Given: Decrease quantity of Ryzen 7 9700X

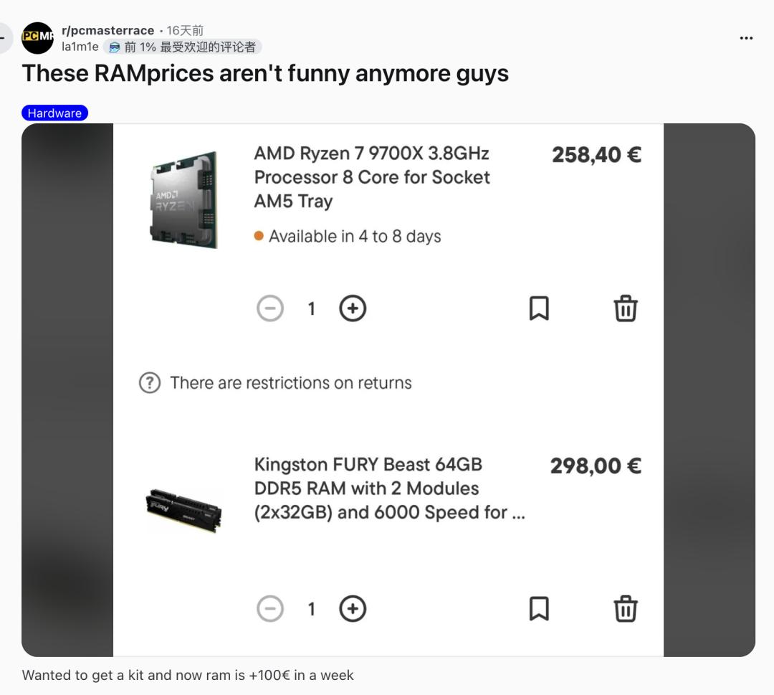Looking at the screenshot, I should [x=270, y=309].
